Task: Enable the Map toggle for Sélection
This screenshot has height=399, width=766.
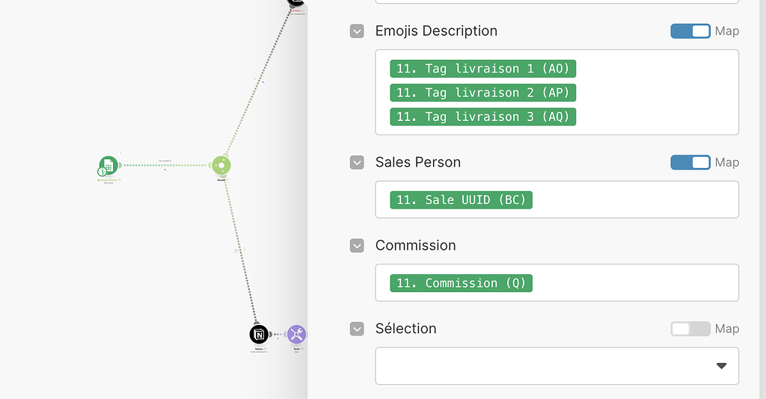Action: pyautogui.click(x=690, y=329)
